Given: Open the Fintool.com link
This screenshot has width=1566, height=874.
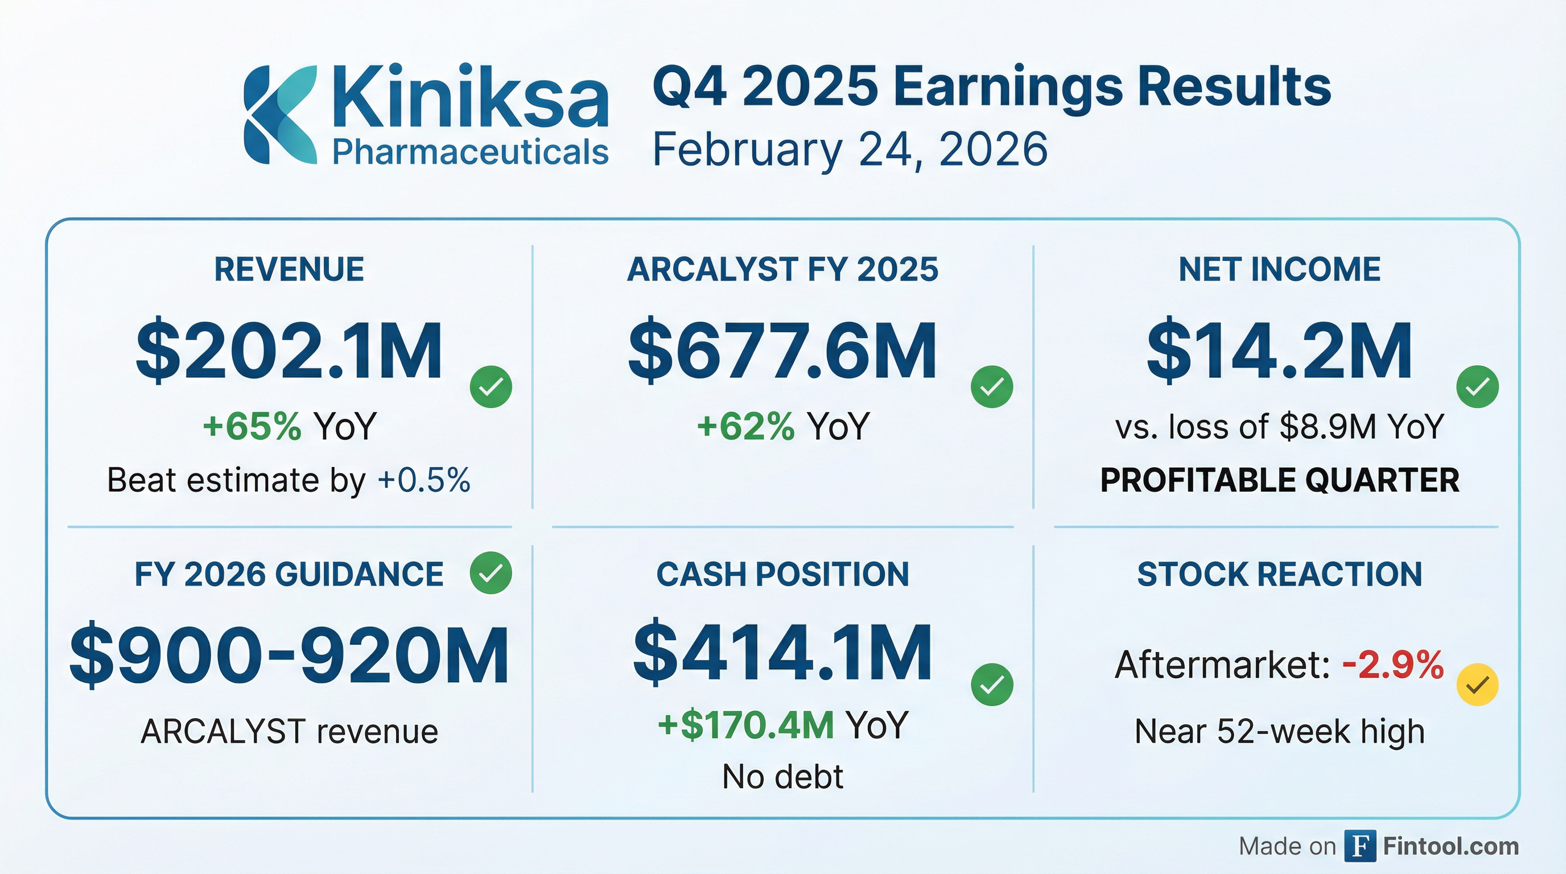Looking at the screenshot, I should click(1450, 846).
